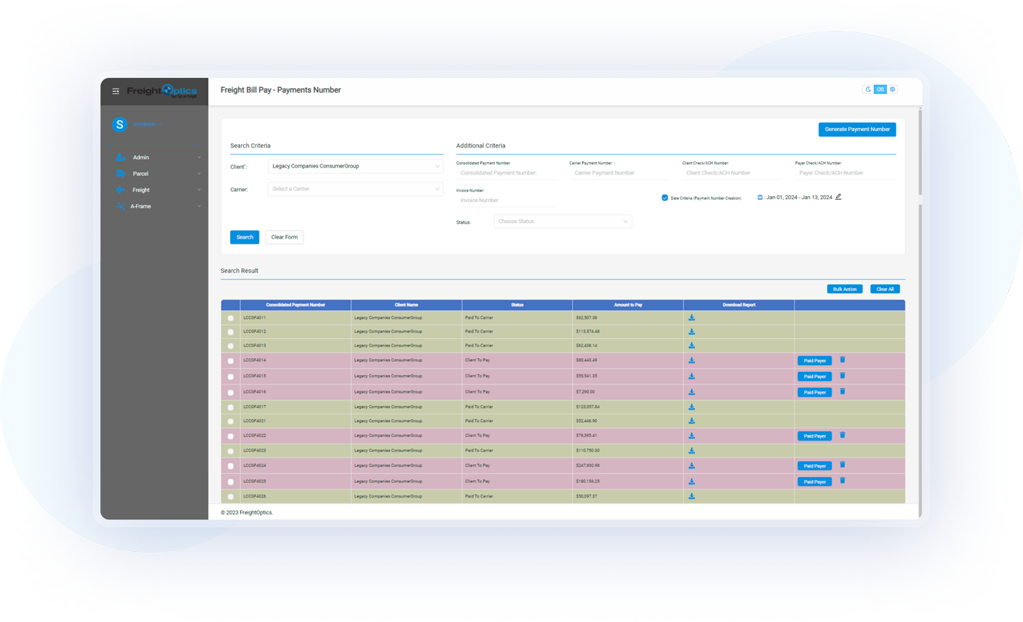1023x622 pixels.
Task: Open the Select a Carrier dropdown
Action: click(355, 189)
